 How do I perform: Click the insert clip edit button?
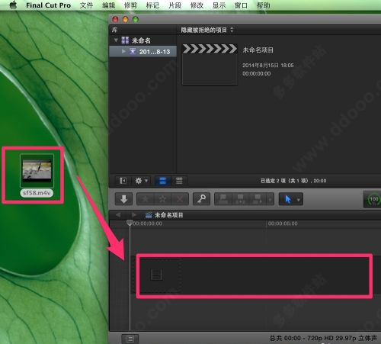tap(240, 199)
